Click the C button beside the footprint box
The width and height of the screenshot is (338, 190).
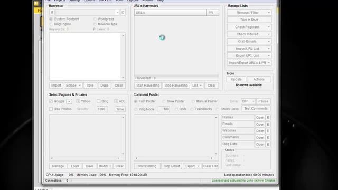click(x=123, y=13)
